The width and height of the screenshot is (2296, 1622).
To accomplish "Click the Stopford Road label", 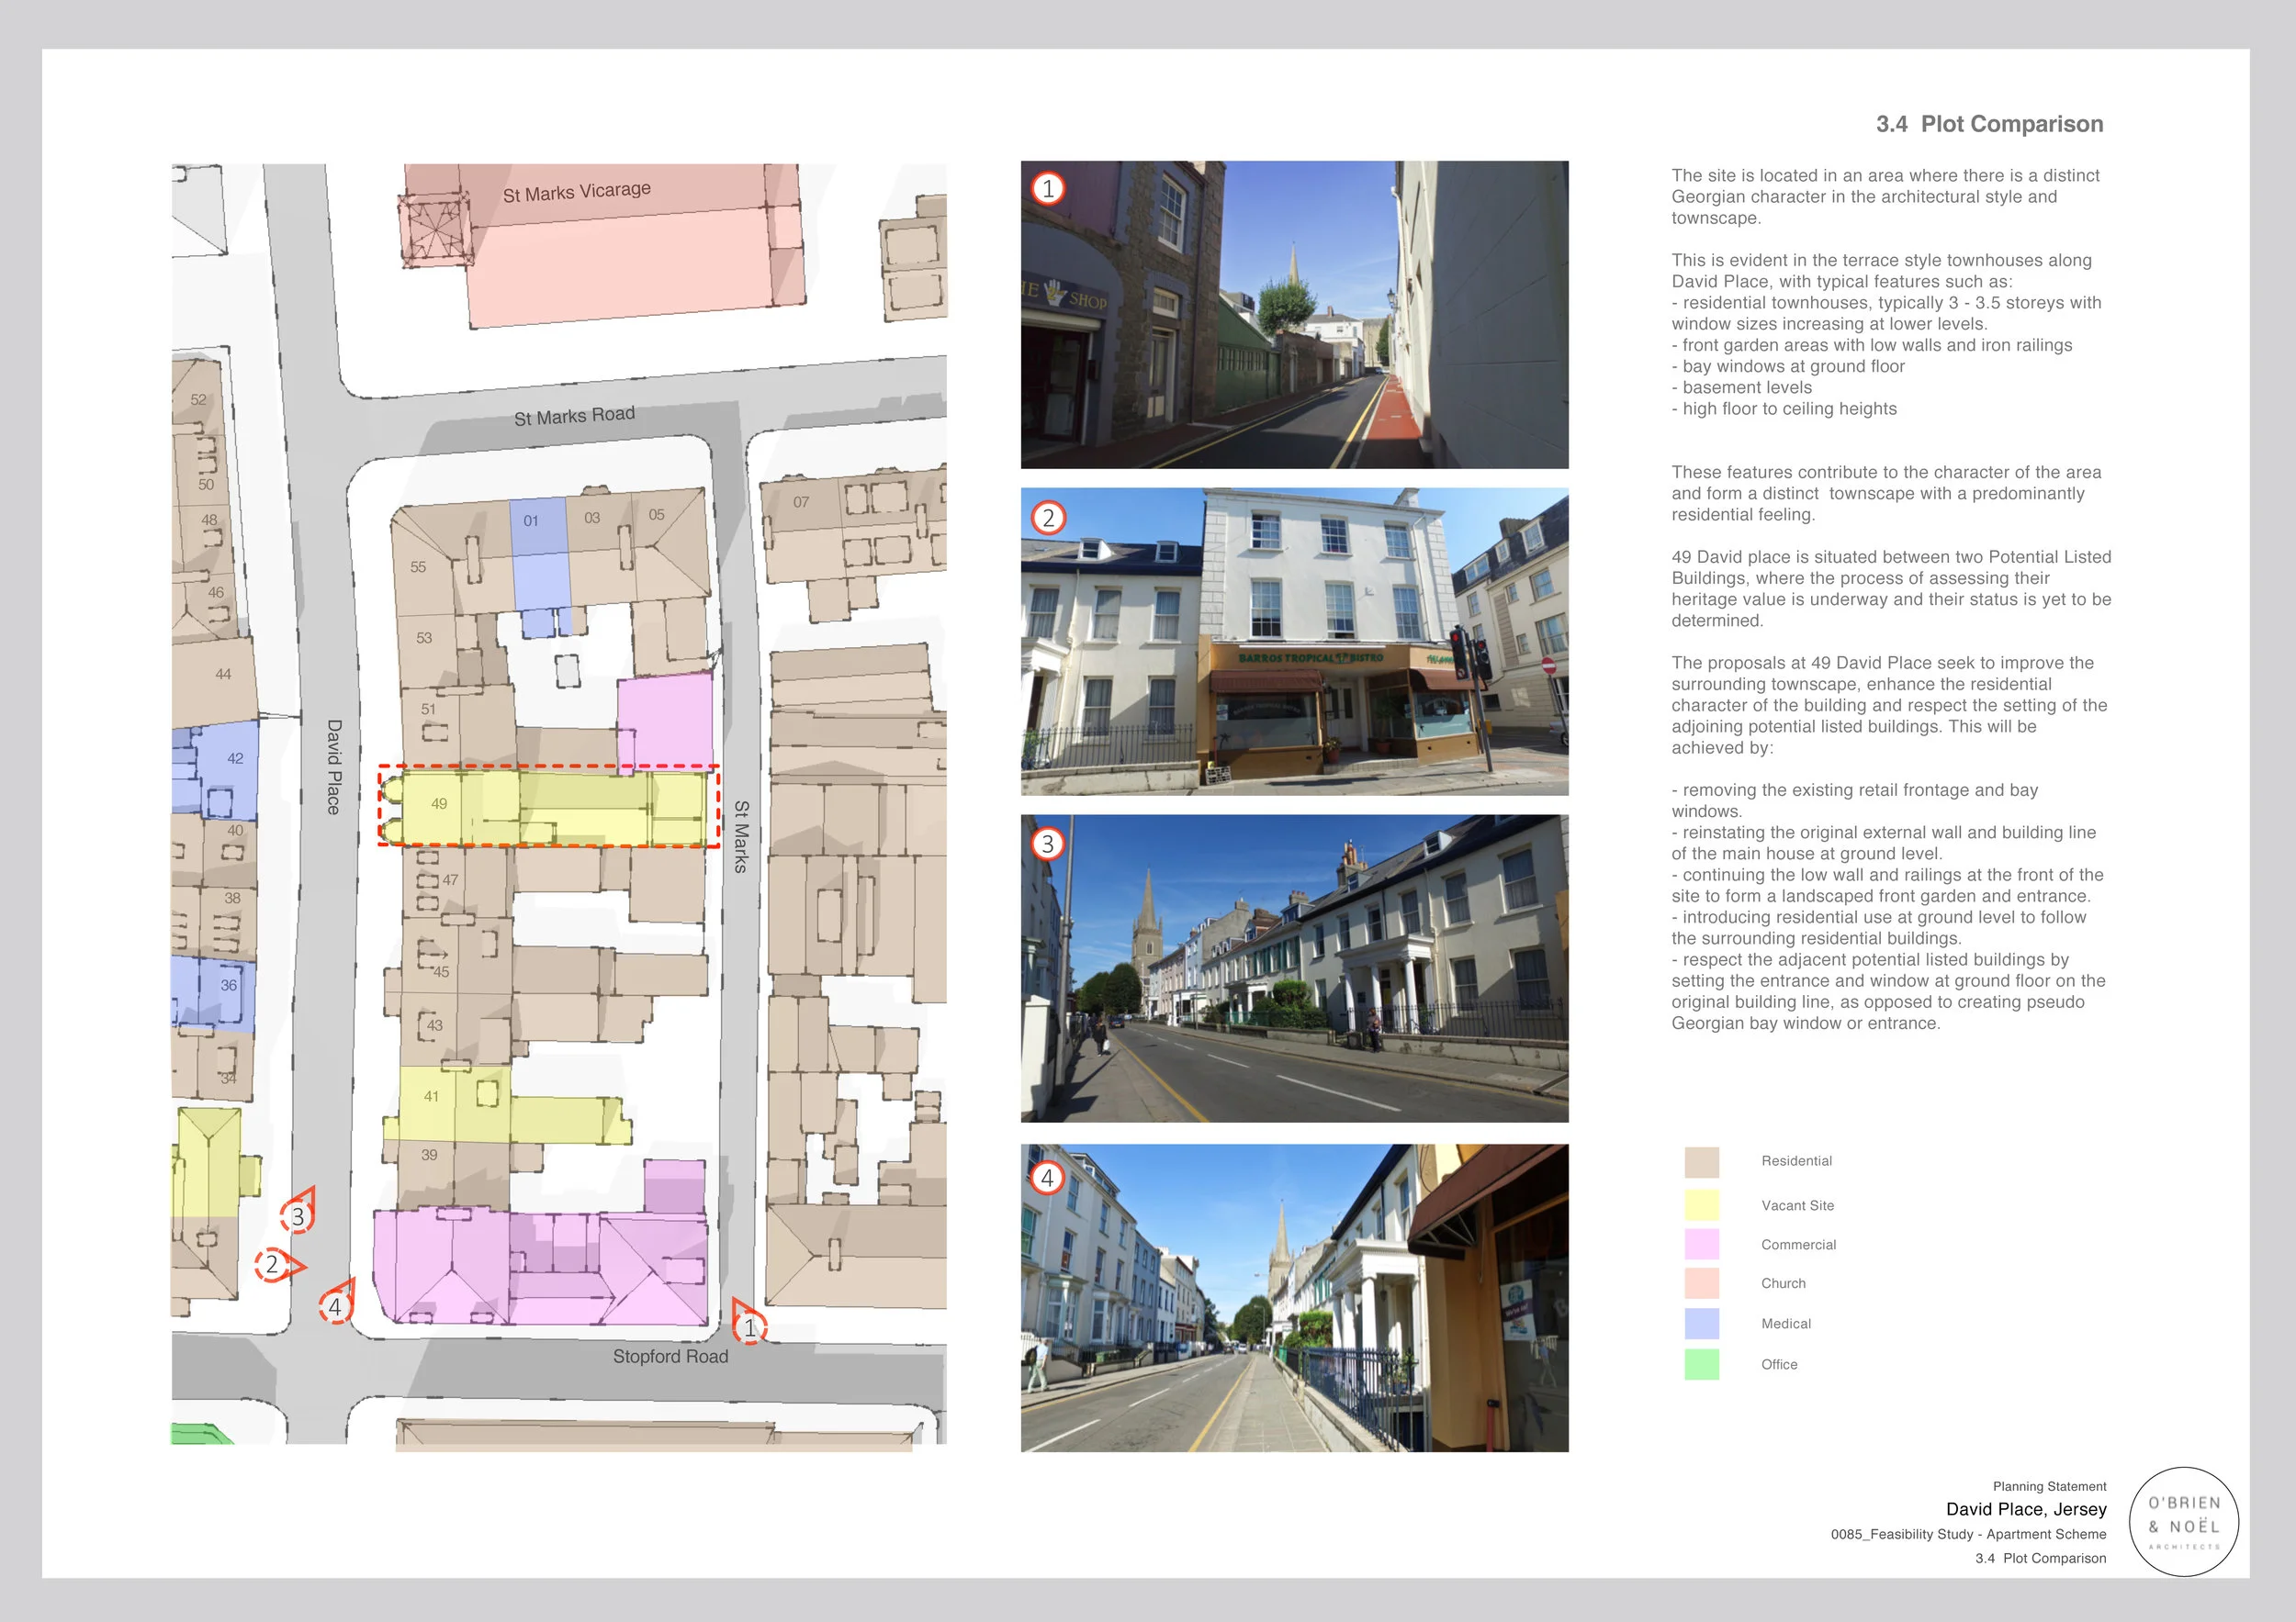I will click(x=670, y=1356).
